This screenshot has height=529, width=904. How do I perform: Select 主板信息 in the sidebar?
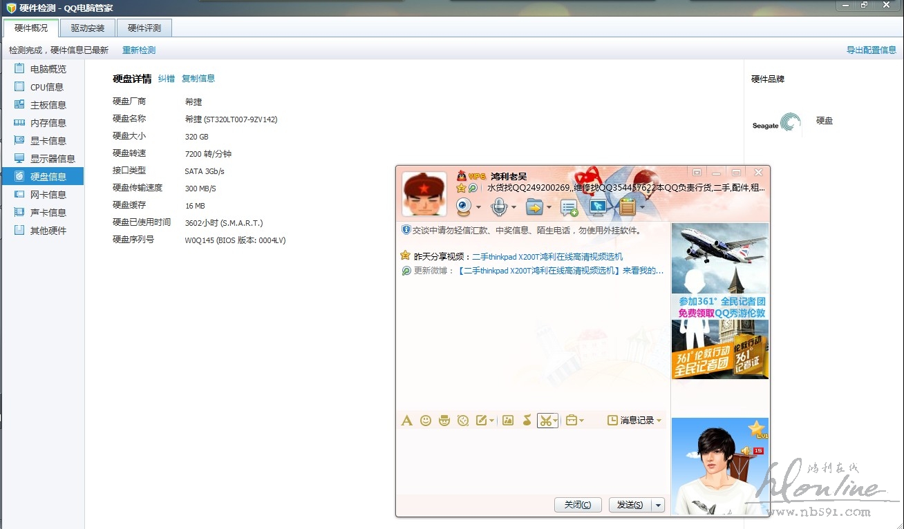tap(42, 105)
